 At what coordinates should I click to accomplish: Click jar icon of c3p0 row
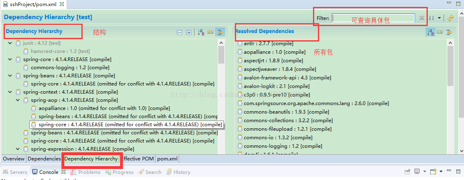click(x=240, y=95)
